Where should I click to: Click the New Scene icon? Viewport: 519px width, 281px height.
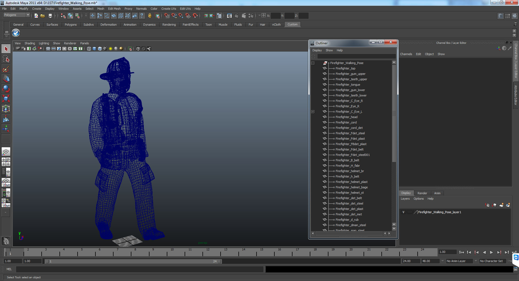(x=36, y=16)
